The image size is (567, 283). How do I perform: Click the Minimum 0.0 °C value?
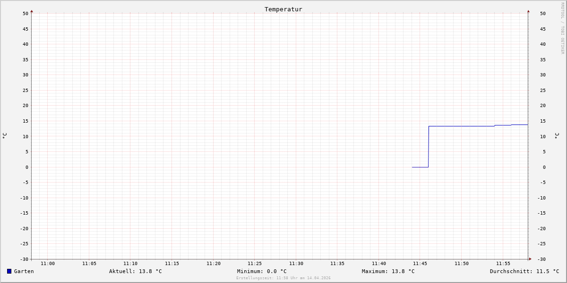[262, 271]
